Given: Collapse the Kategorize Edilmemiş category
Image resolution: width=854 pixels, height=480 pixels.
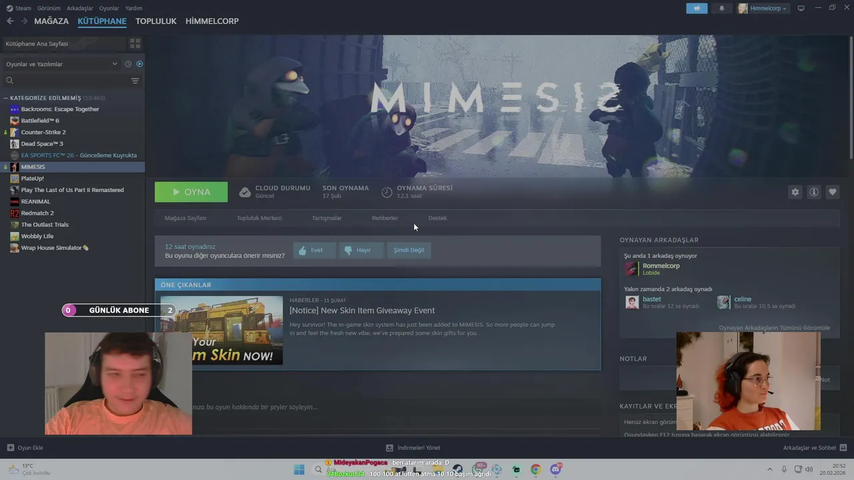Looking at the screenshot, I should [x=6, y=98].
